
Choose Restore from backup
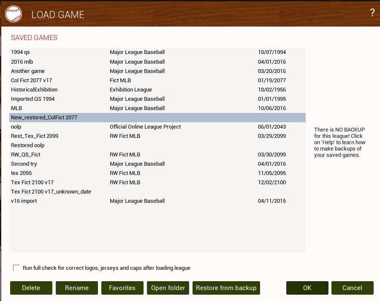[x=226, y=288]
